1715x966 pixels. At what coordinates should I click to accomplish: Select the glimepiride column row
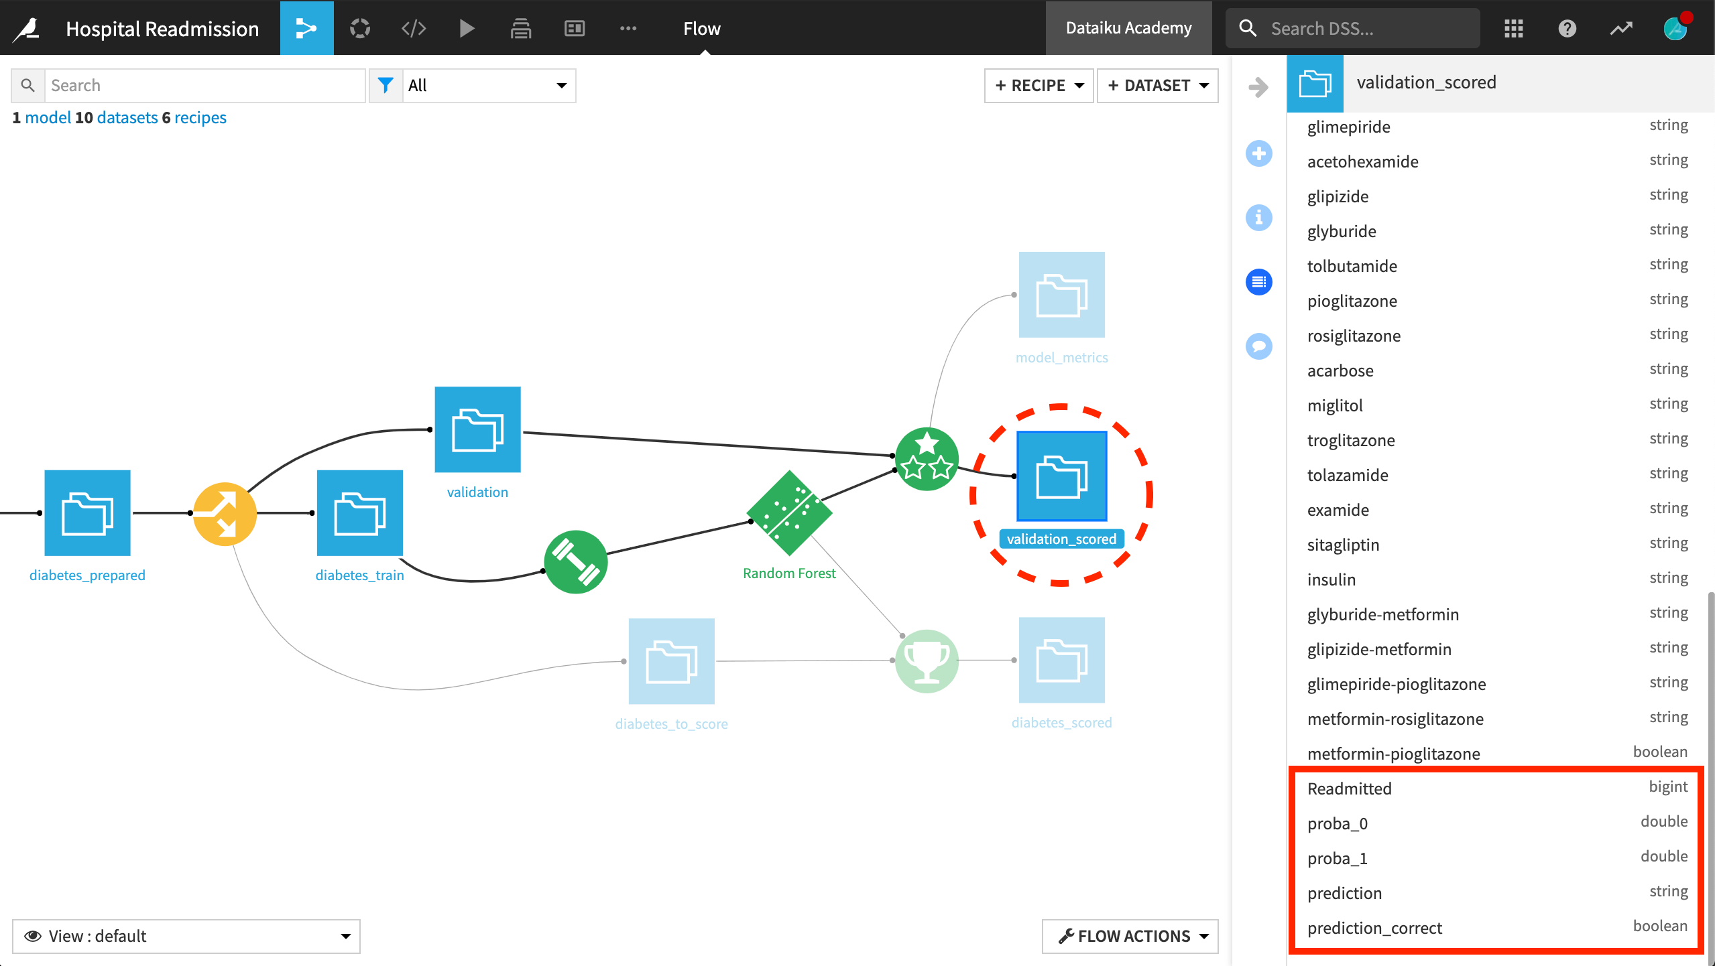(1497, 127)
